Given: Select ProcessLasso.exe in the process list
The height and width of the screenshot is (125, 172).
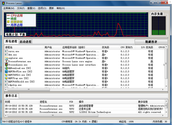Looking at the screenshot, I should point(18,65).
